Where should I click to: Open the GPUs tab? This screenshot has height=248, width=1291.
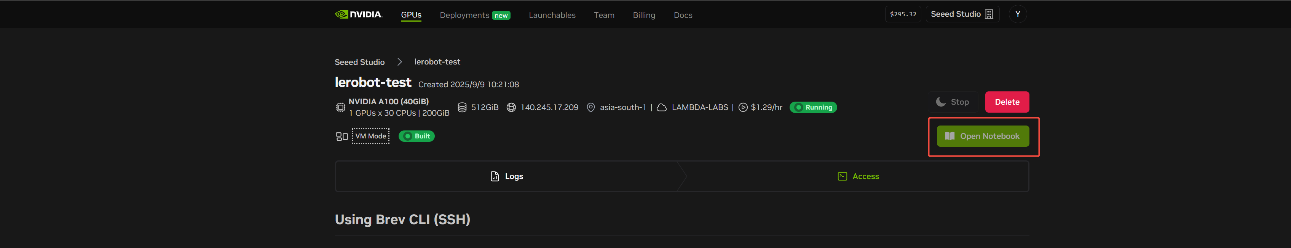pyautogui.click(x=411, y=15)
